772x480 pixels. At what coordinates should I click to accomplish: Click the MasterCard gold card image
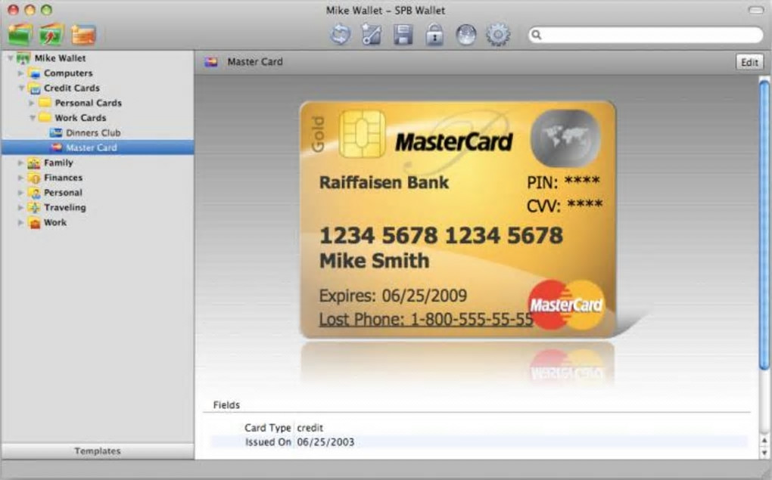[458, 219]
